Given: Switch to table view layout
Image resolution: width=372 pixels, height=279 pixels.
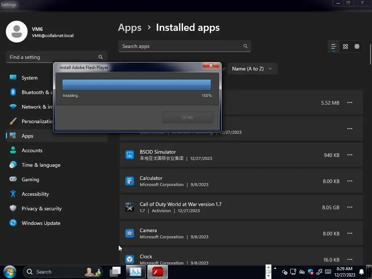Looking at the screenshot, I should (x=357, y=46).
